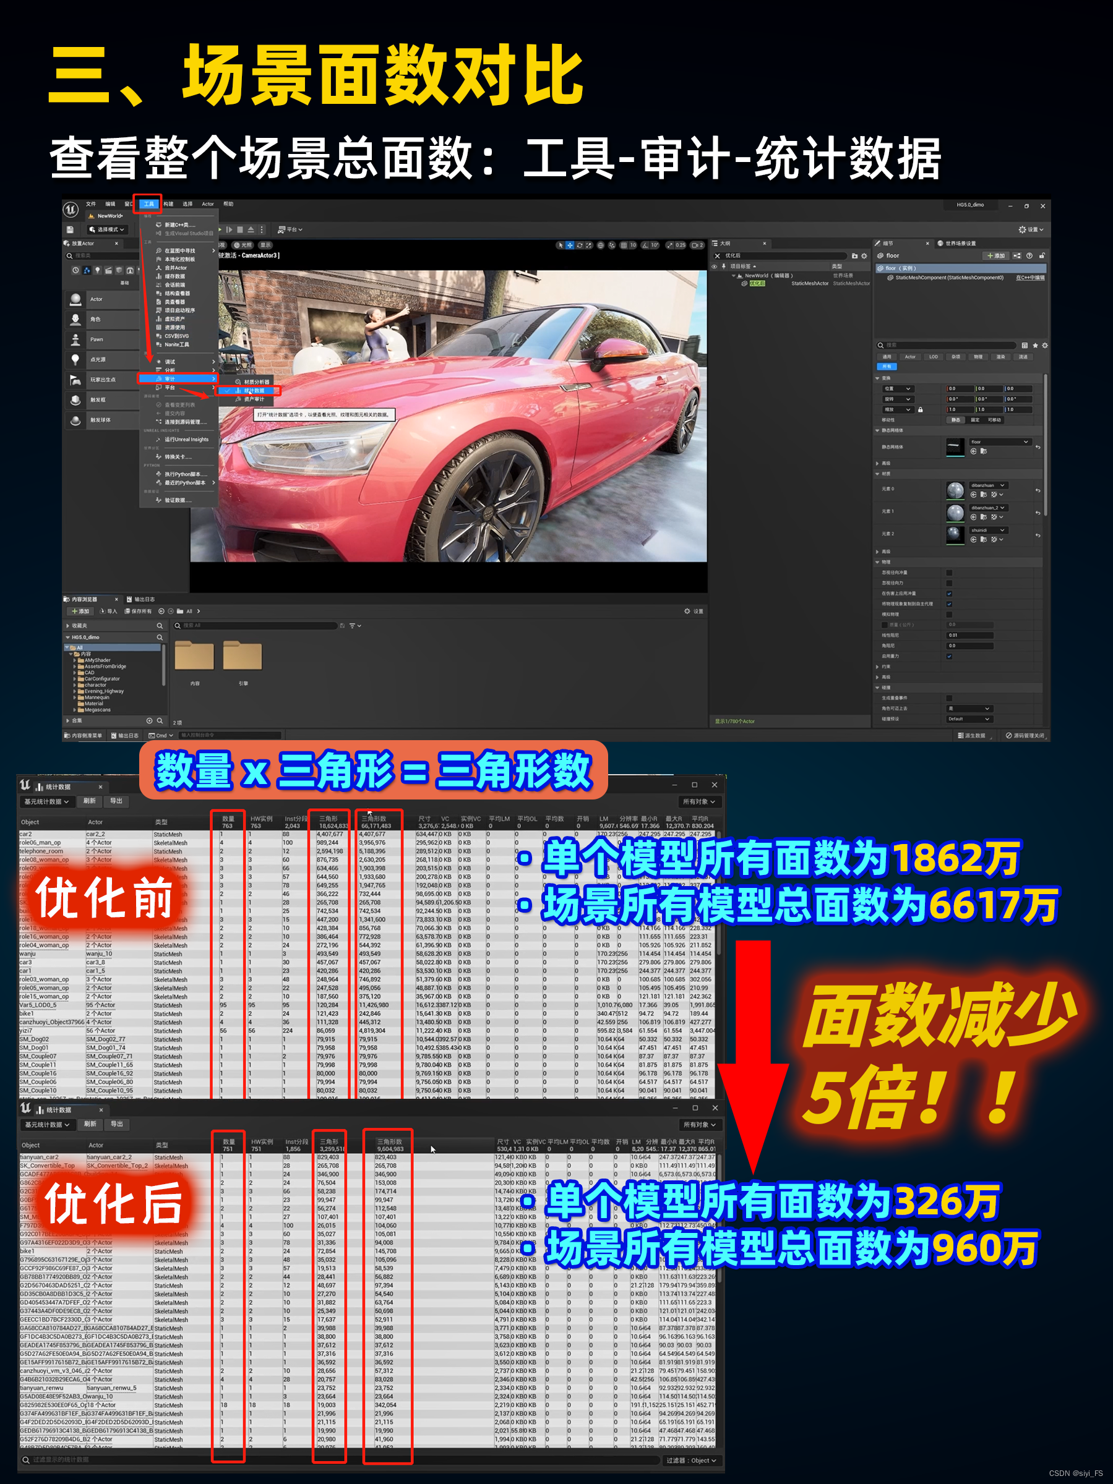Open the shuinidi material dropdown
Image resolution: width=1113 pixels, height=1484 pixels.
(x=989, y=530)
